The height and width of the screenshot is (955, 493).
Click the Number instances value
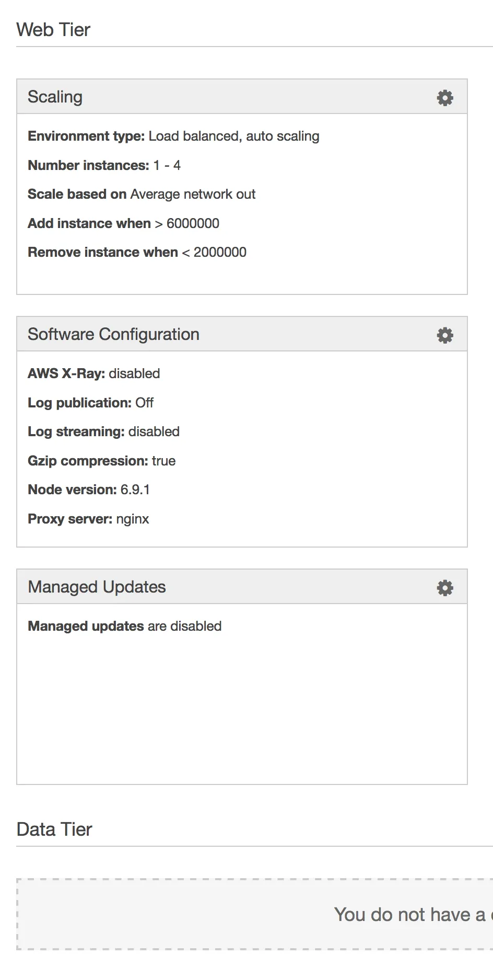tap(167, 166)
